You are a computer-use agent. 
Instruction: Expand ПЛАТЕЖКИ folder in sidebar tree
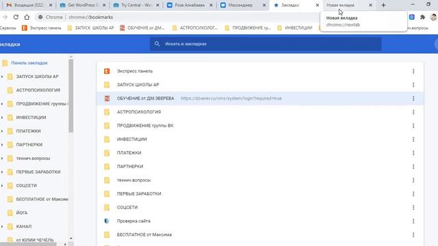click(2, 131)
